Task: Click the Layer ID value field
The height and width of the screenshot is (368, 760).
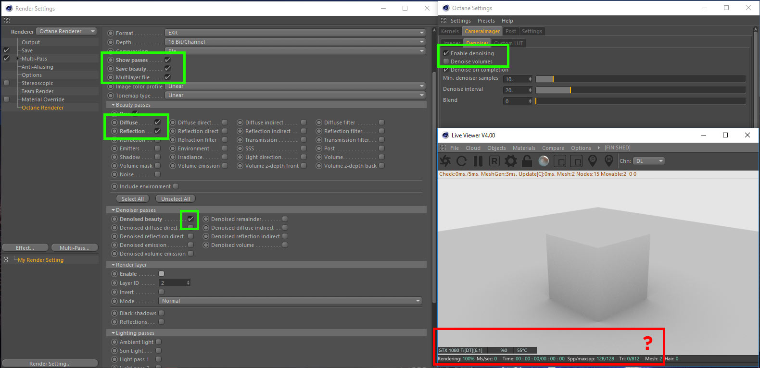Action: pos(175,283)
